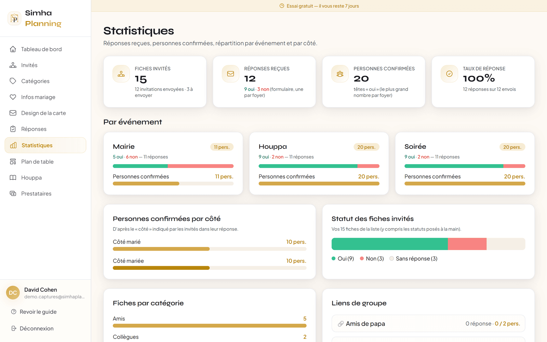The width and height of the screenshot is (547, 342).
Task: Click the Soirée 20 pers. badge
Action: pos(512,147)
